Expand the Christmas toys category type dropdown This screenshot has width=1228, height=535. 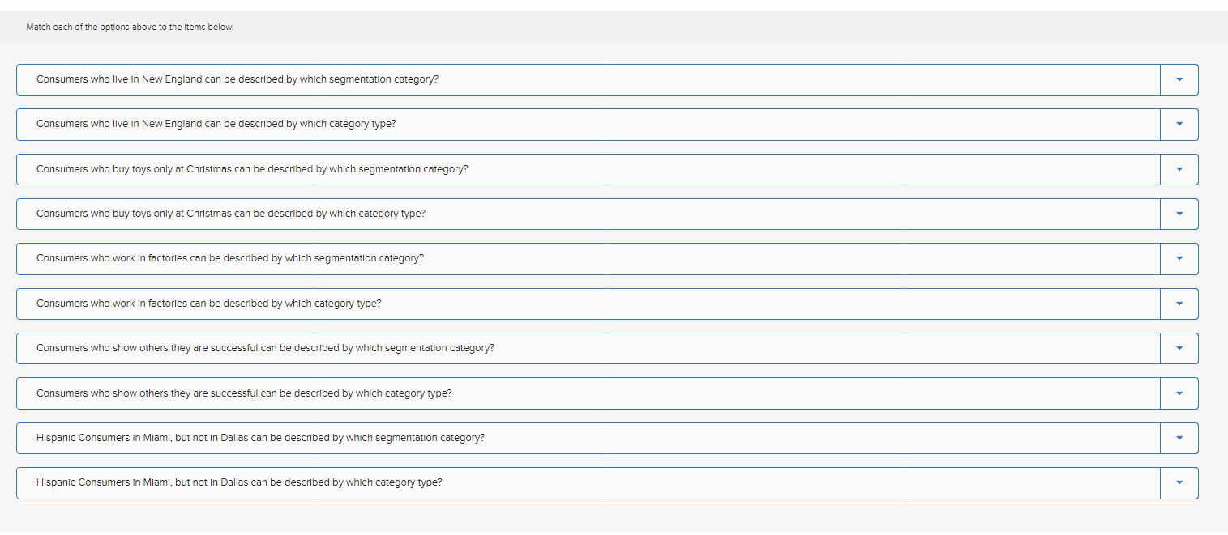(1179, 214)
